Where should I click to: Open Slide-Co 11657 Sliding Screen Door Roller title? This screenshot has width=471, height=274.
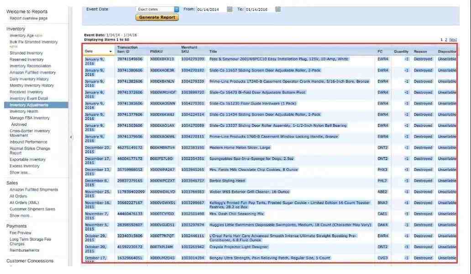[265, 70]
